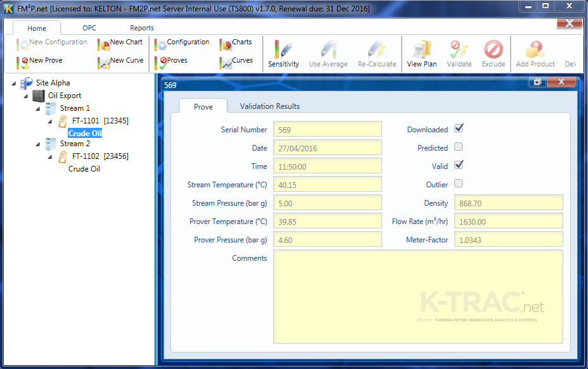Screen dimensions: 588x369
Task: Click the Add Product icon
Action: (535, 49)
